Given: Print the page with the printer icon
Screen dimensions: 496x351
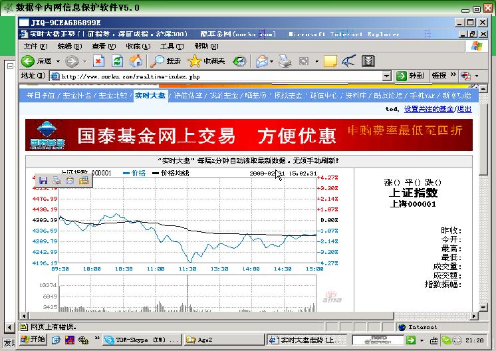Looking at the screenshot, I should (285, 61).
